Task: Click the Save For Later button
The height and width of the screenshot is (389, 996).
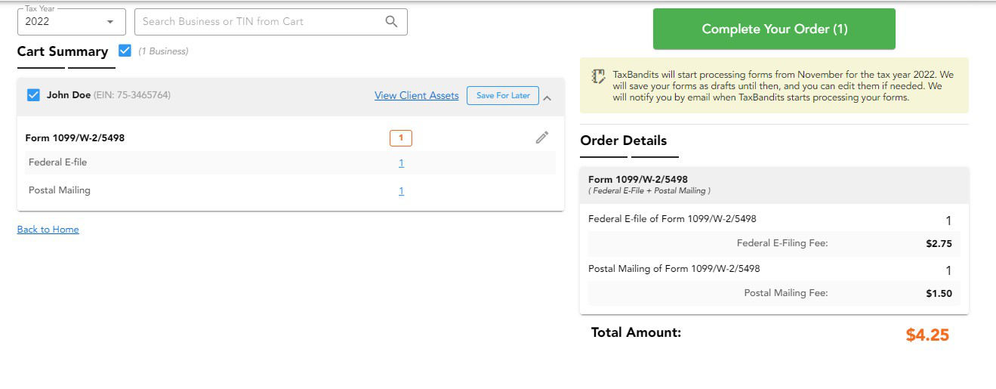Action: click(x=503, y=96)
